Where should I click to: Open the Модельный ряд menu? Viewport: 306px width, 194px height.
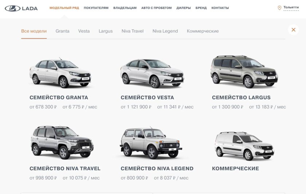pos(64,8)
